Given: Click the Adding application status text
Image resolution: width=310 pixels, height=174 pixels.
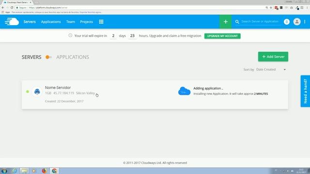Looking at the screenshot, I should pyautogui.click(x=208, y=88).
